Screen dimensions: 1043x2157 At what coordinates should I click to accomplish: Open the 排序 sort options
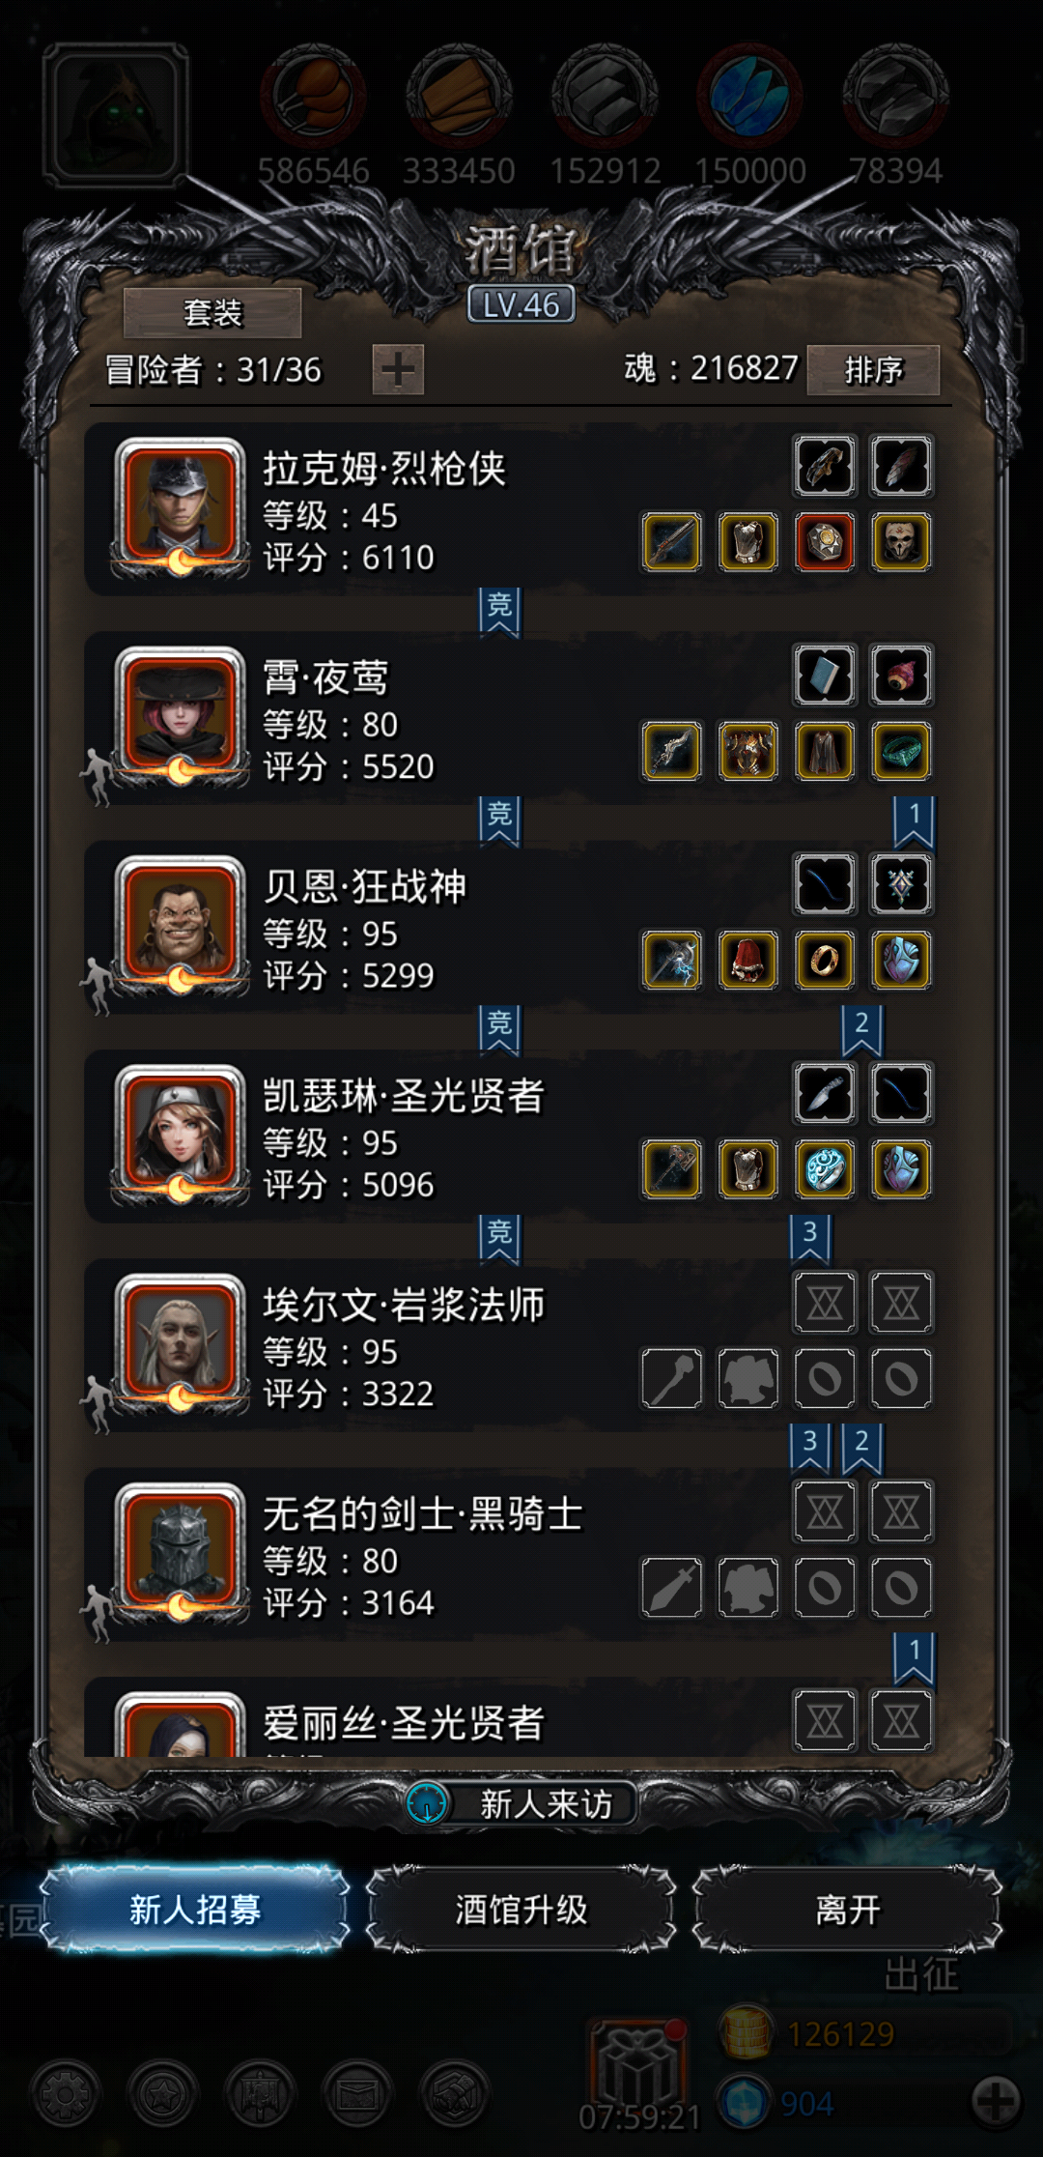point(873,369)
